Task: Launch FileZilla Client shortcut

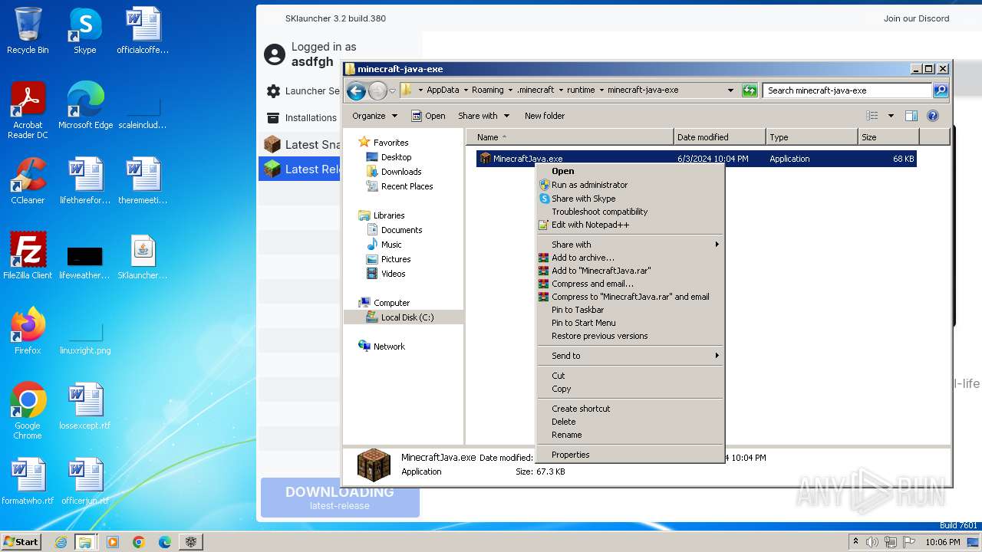Action: (28, 256)
